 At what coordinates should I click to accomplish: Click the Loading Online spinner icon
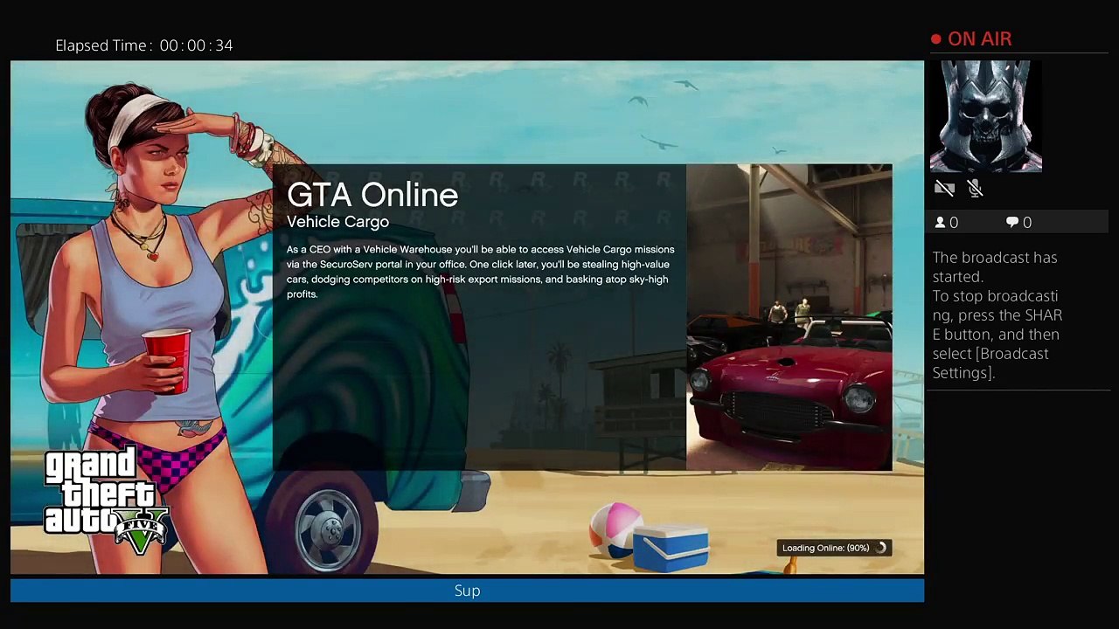coord(881,548)
